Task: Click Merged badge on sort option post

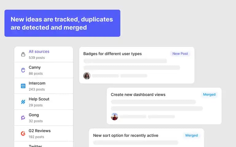Action: (191, 135)
